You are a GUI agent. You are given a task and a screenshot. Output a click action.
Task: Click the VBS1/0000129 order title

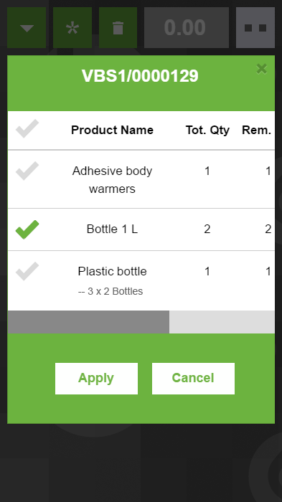click(140, 76)
